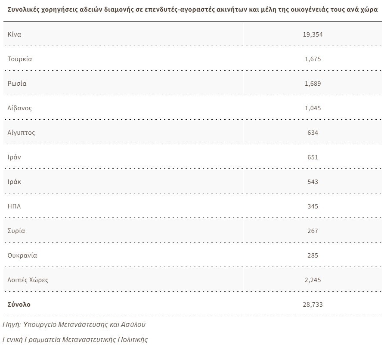Screen dimensions: 384x345
Task: Click the Ιράν row label
Action: 14,157
